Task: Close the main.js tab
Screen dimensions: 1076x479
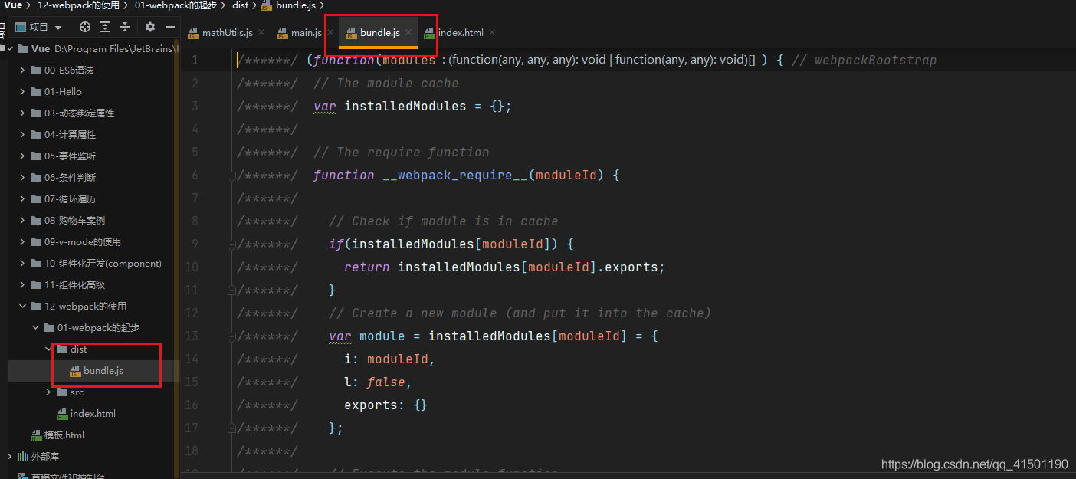Action: [x=330, y=33]
